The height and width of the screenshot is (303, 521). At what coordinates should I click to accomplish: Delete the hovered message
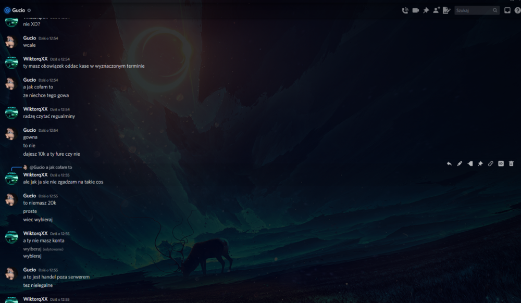click(x=512, y=163)
